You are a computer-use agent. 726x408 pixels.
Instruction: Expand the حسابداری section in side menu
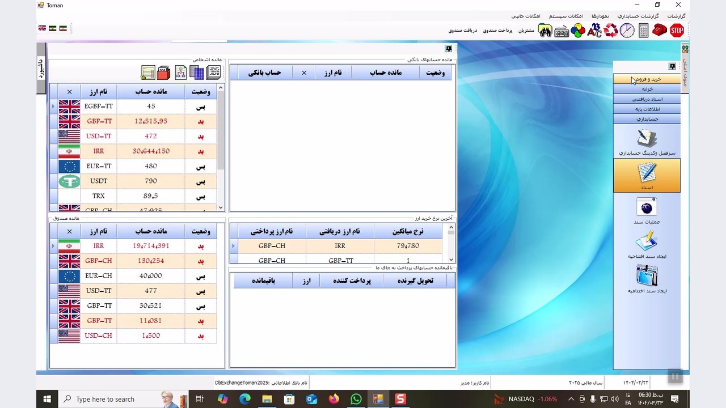tap(647, 119)
